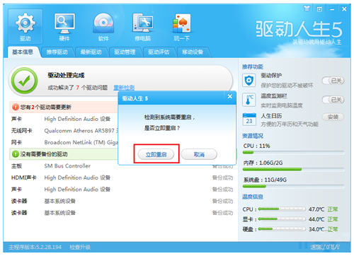Click the 安装 button for 人生日历
Screen dimensions: 354x256
click(333, 117)
